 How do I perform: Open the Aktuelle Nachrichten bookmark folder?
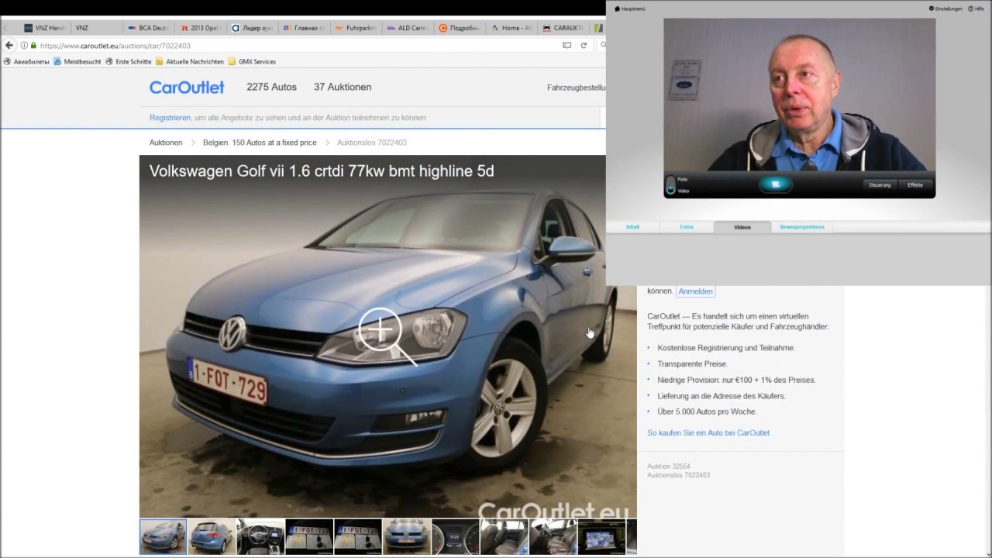[x=190, y=62]
